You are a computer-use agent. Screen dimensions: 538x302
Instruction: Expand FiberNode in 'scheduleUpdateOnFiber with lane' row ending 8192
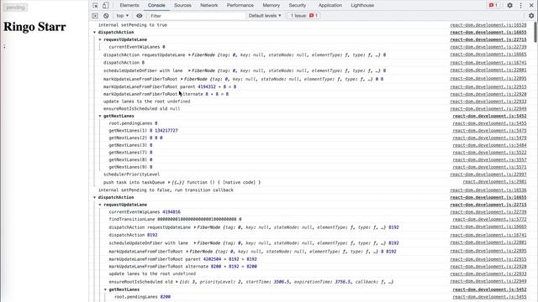(x=195, y=243)
